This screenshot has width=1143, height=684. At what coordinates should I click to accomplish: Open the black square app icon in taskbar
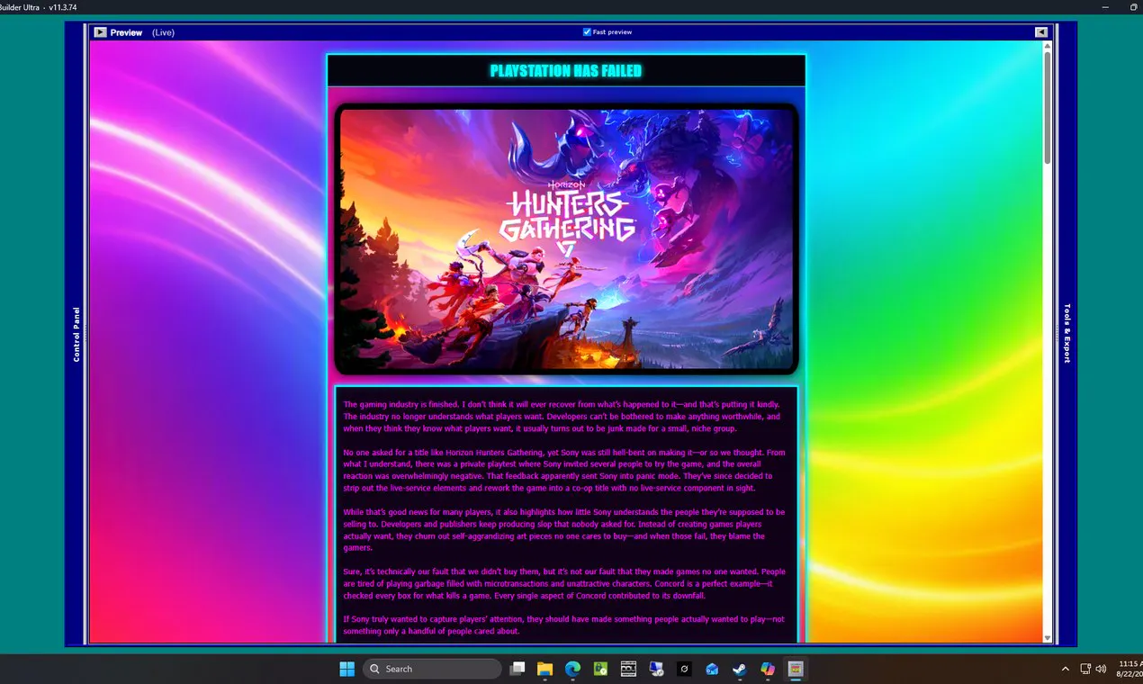click(x=684, y=669)
